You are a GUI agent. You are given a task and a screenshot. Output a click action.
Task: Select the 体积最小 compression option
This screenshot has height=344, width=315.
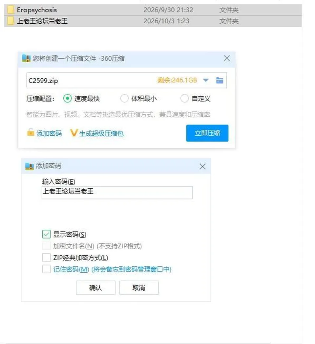[124, 99]
